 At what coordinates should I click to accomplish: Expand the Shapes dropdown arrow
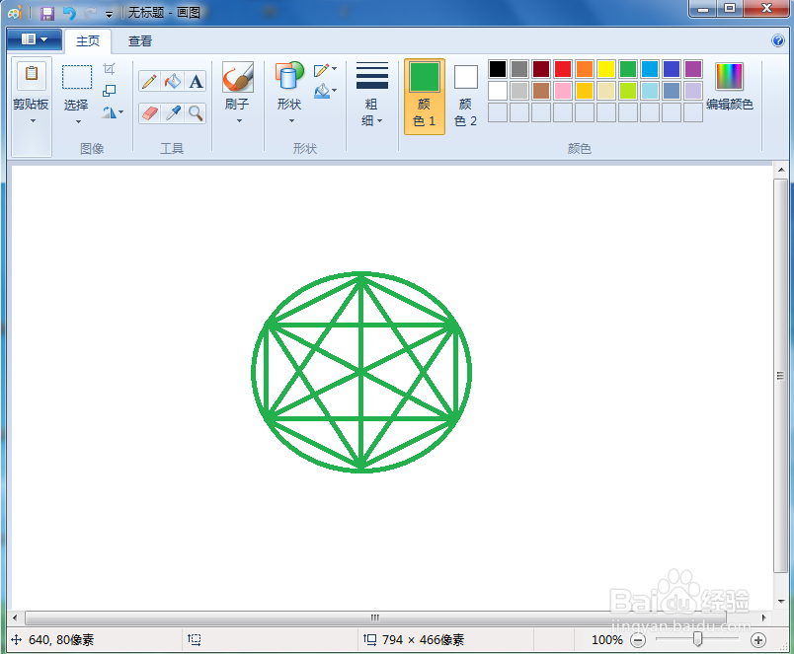(x=291, y=121)
